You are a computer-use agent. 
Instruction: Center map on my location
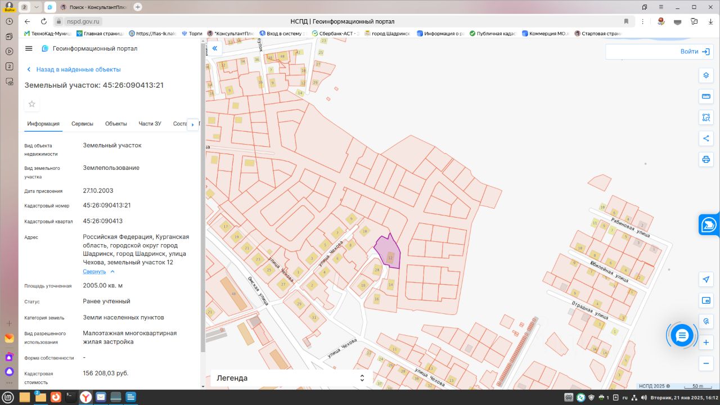706,280
